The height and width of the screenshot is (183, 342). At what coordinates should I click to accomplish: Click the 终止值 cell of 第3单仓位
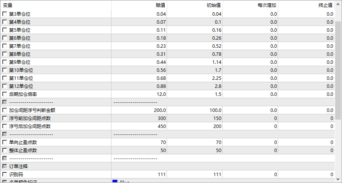click(306, 14)
